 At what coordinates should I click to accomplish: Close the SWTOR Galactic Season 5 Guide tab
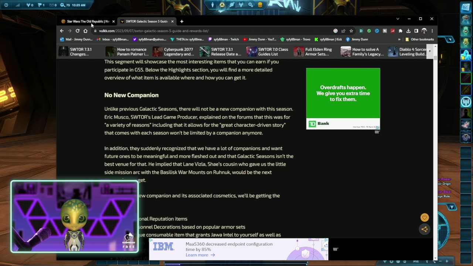click(172, 21)
